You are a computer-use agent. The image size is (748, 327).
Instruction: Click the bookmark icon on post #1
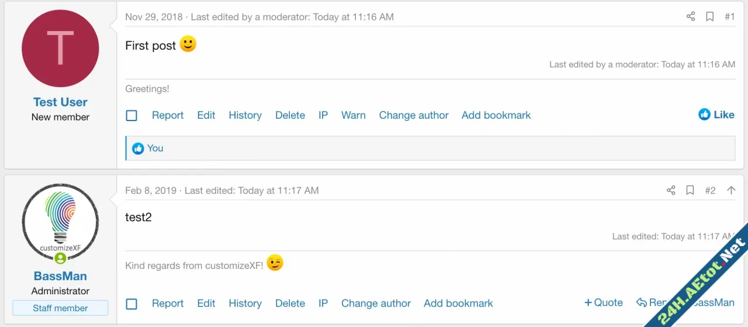(709, 17)
